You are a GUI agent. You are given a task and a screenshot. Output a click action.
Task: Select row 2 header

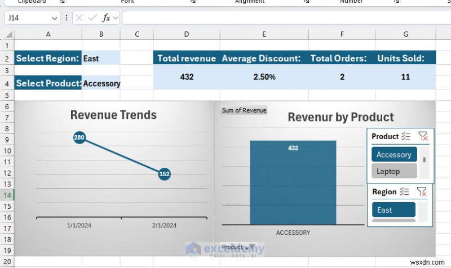[7, 59]
